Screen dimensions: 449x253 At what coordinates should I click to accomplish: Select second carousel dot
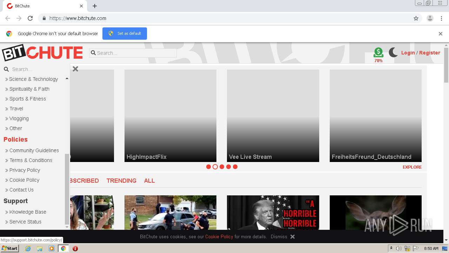point(215,167)
